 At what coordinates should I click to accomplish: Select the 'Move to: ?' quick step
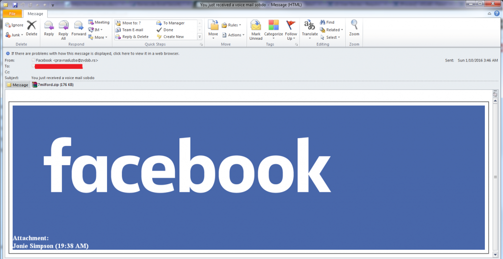(x=128, y=23)
